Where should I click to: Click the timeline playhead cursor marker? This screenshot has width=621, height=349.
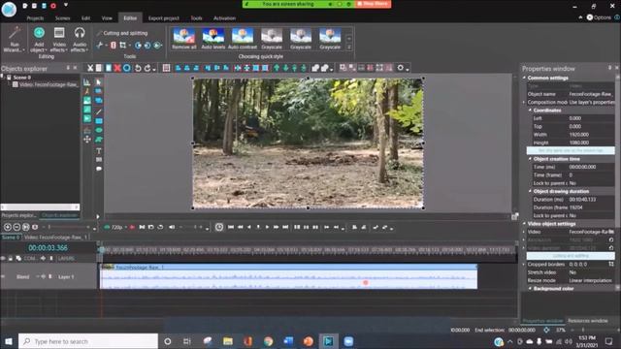(x=101, y=250)
